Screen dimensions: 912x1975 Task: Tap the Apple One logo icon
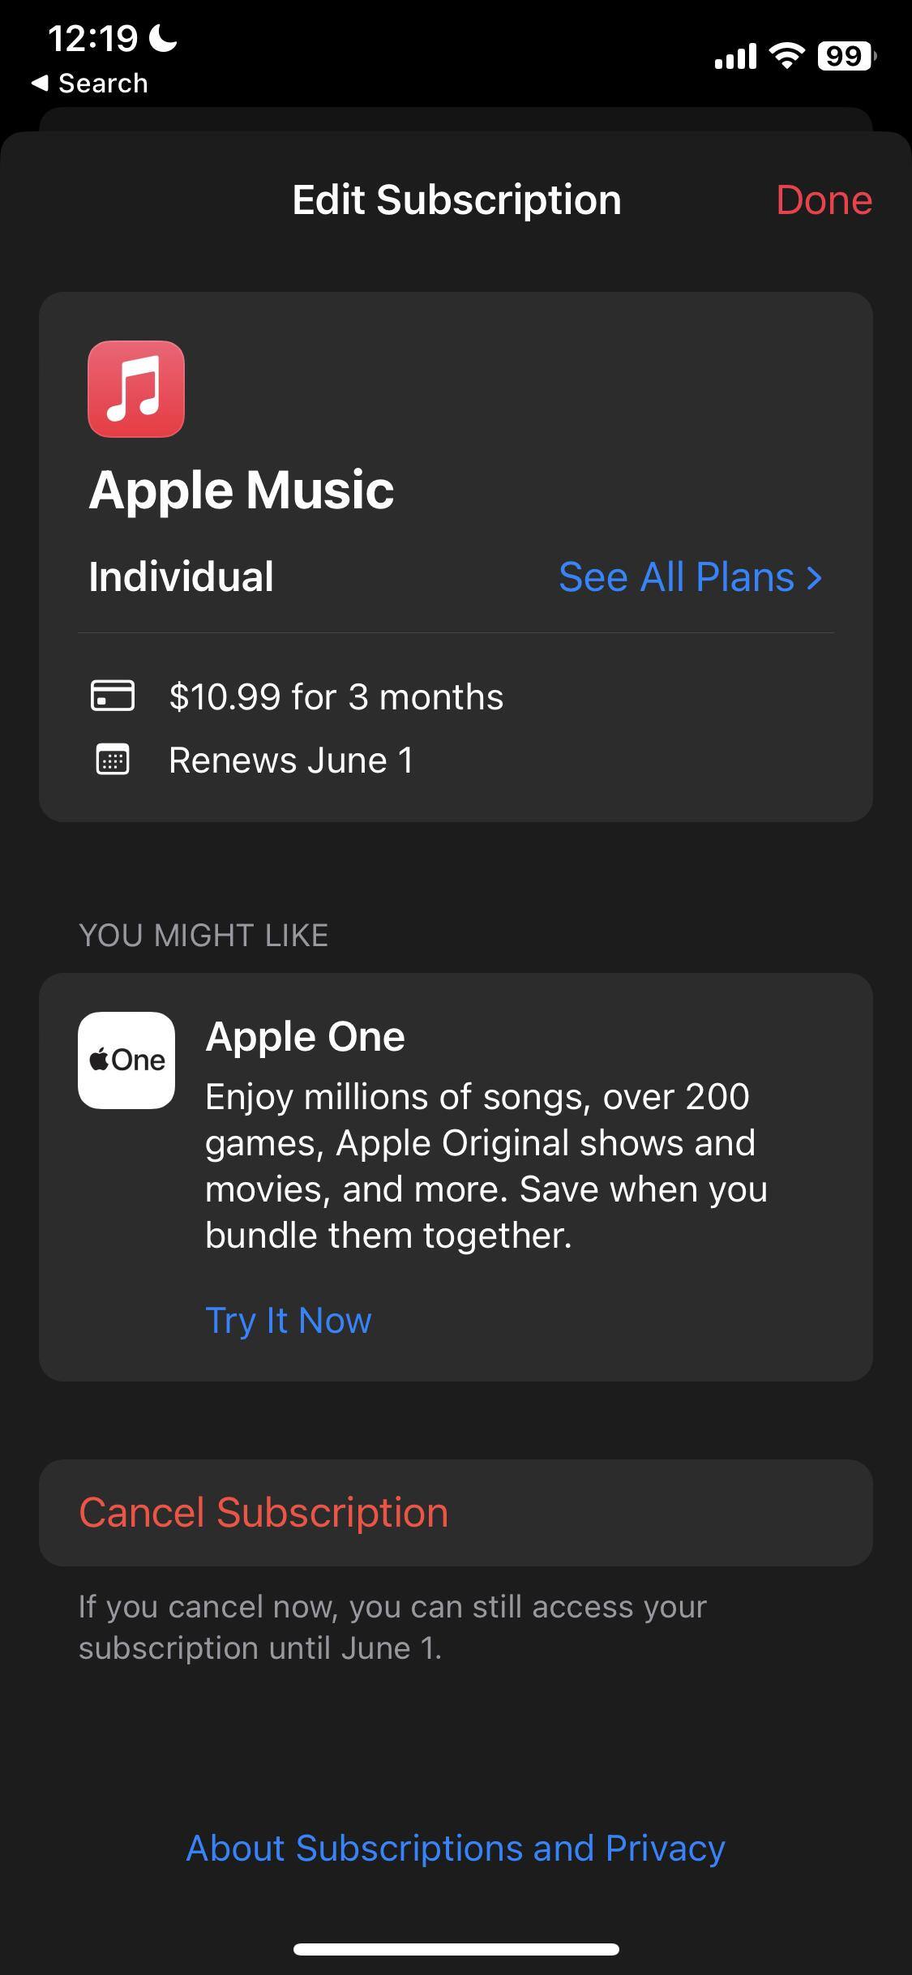pos(126,1060)
